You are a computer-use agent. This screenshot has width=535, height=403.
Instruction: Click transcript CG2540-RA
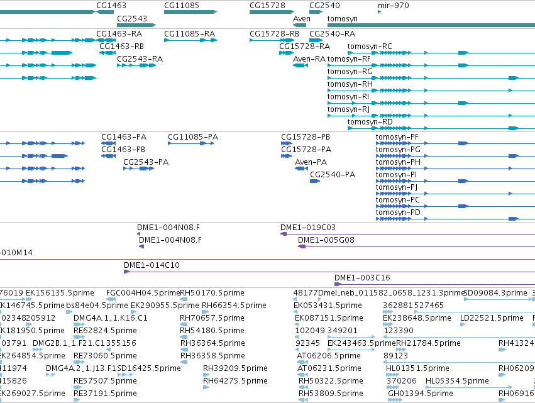(x=333, y=34)
